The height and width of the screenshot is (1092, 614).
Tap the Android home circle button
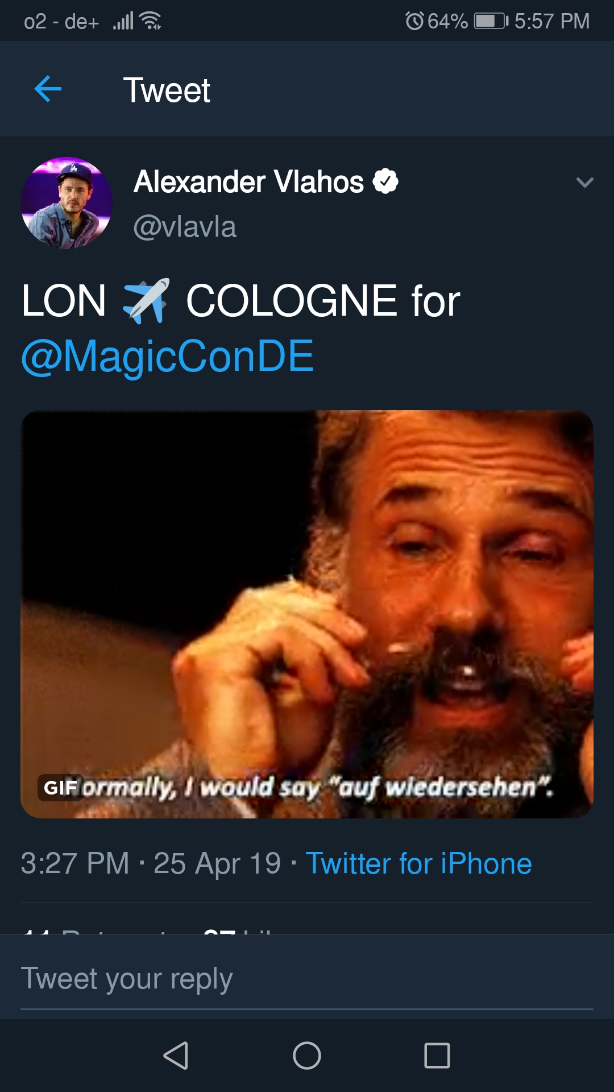(307, 1056)
